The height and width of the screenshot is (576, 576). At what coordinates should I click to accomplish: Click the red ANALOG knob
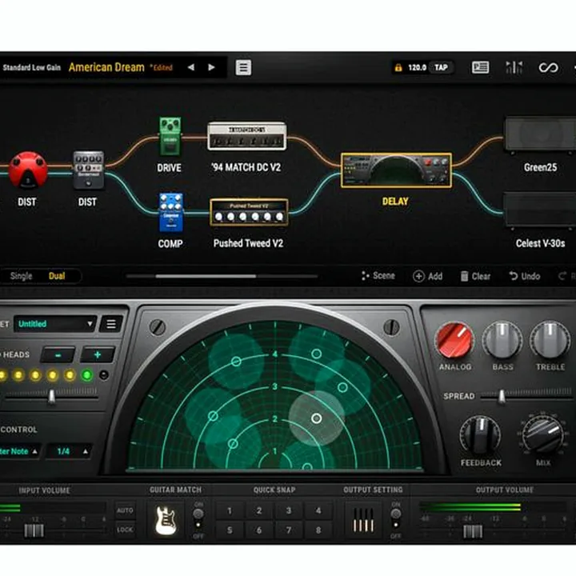[x=454, y=340]
